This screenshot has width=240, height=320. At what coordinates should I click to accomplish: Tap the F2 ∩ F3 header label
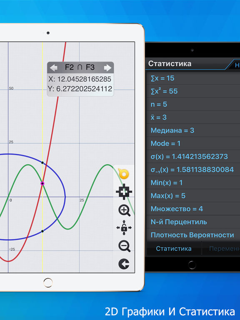tap(80, 67)
